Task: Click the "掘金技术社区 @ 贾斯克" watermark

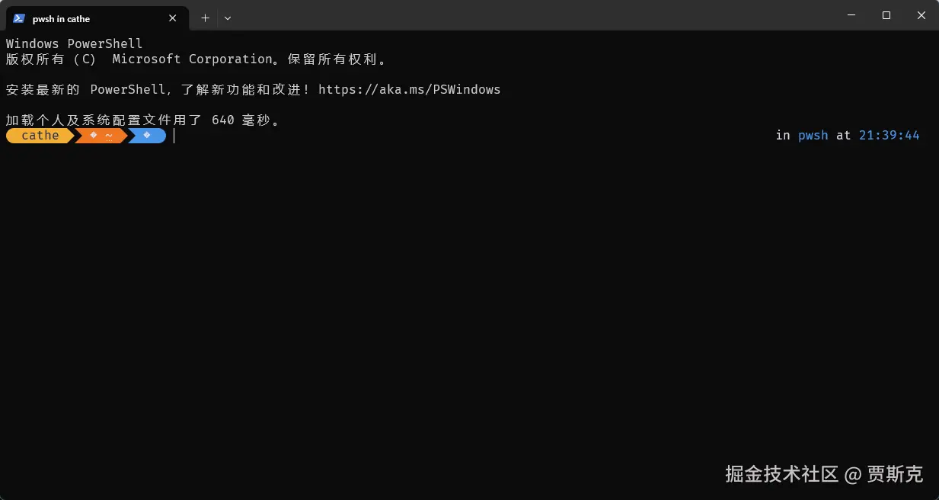Action: 824,474
